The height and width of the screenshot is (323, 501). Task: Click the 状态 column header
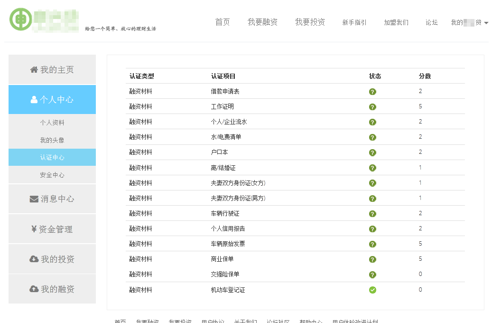pos(375,76)
